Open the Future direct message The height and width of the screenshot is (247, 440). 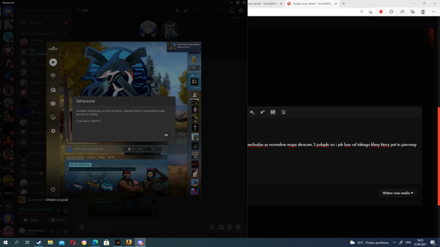coord(43,92)
